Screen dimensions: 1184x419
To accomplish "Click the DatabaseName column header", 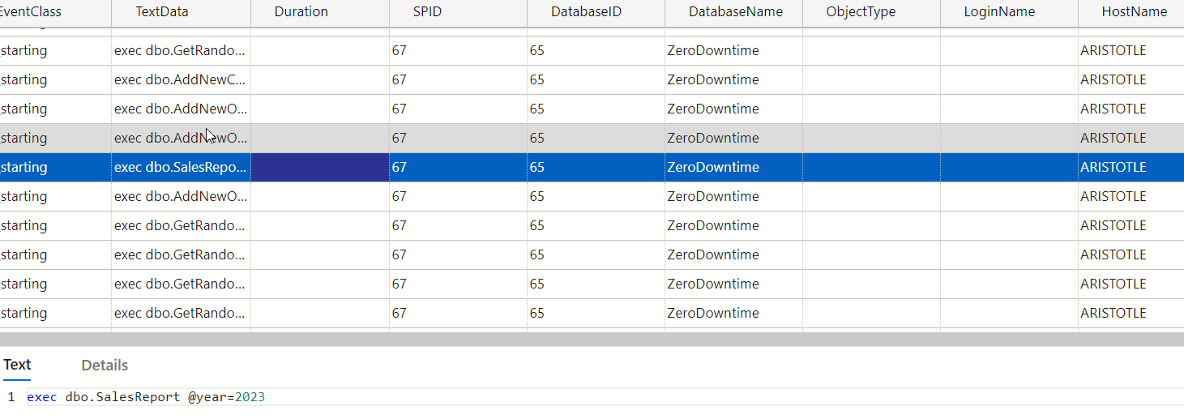I will click(736, 12).
